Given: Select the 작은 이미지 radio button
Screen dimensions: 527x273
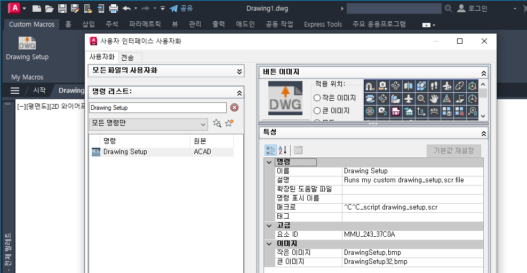Looking at the screenshot, I should 317,98.
